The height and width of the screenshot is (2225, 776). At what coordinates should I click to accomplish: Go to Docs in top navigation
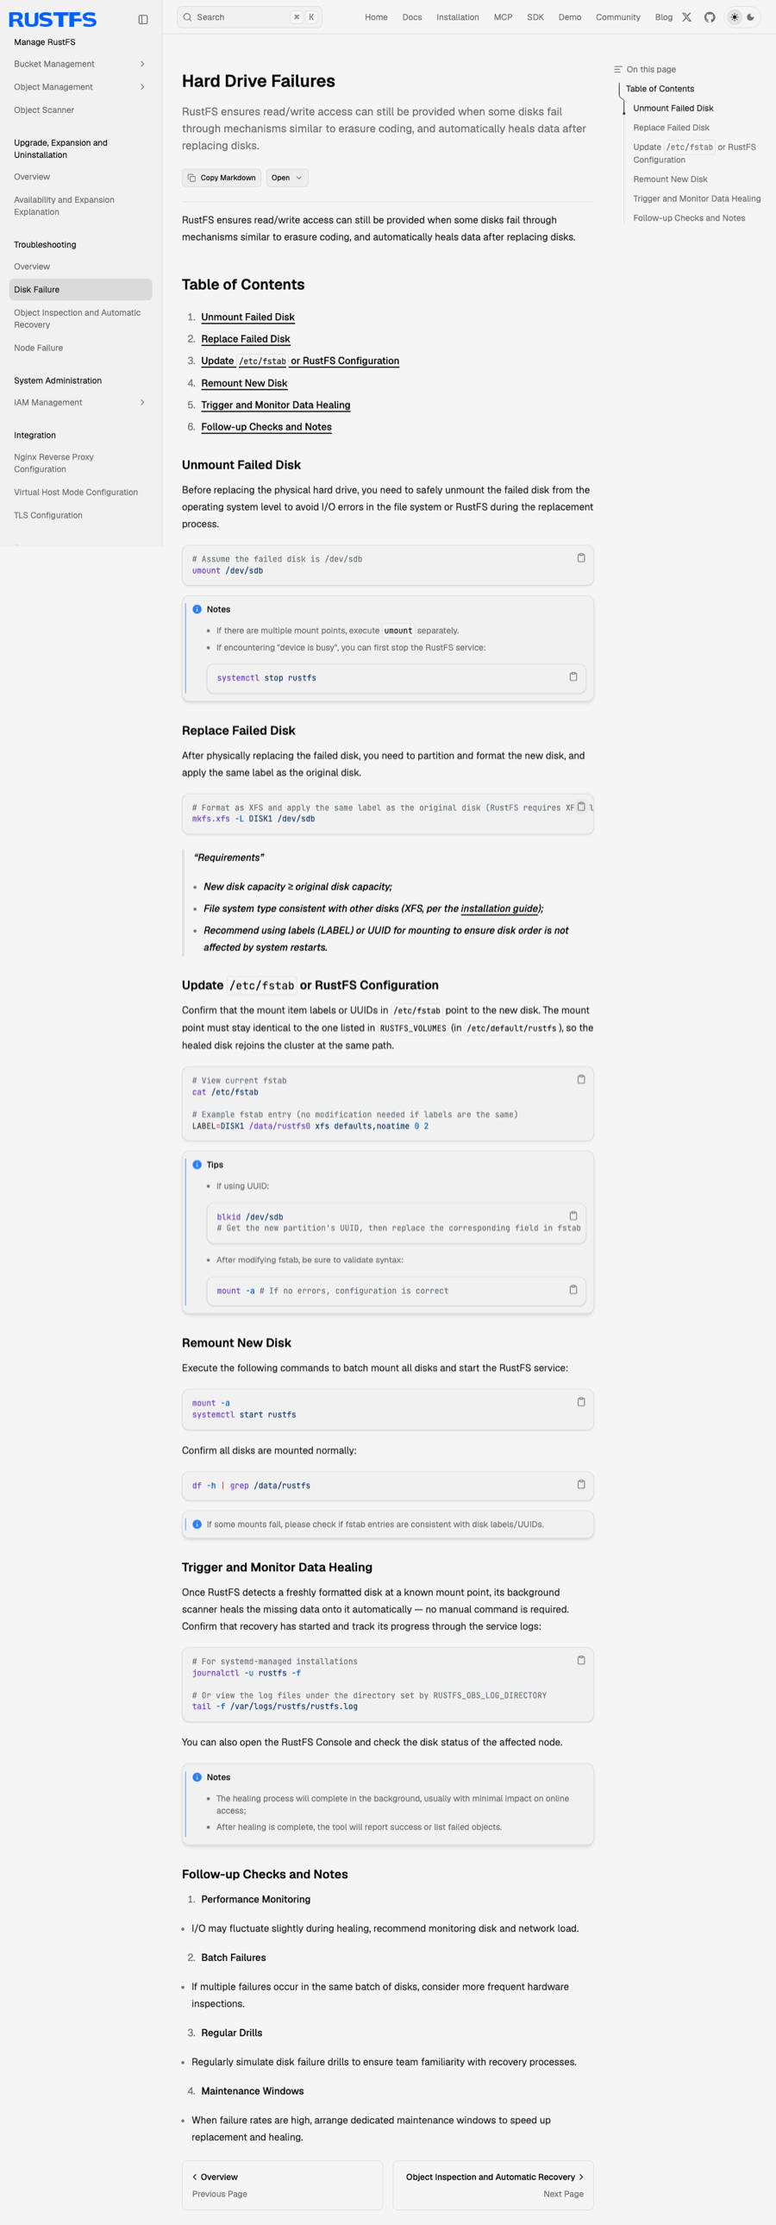(412, 17)
